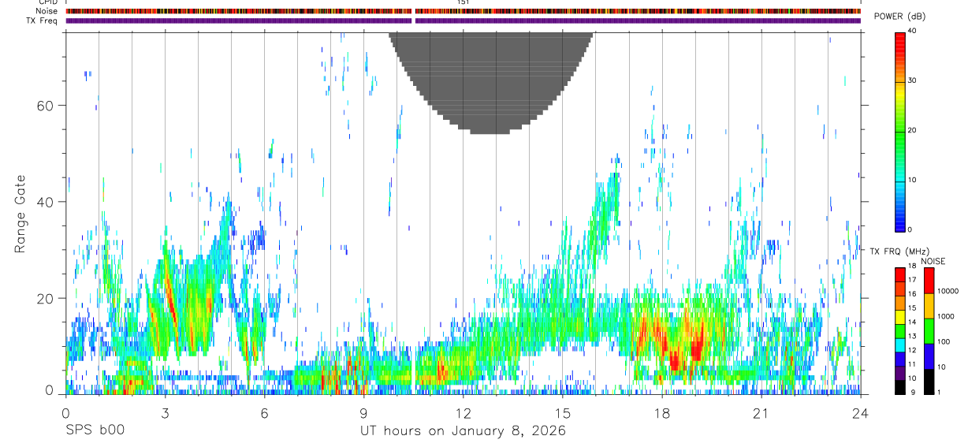Click the 1000 noise legend value
968x447 pixels.
tap(944, 316)
